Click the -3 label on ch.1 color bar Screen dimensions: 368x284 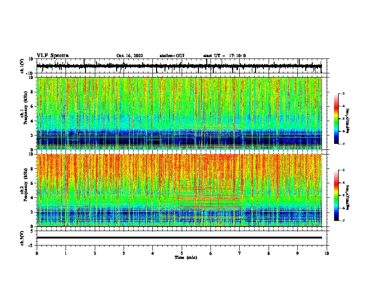343,94
